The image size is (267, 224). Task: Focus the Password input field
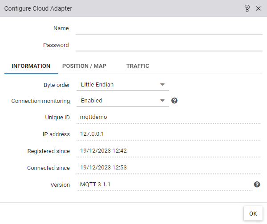(x=169, y=45)
